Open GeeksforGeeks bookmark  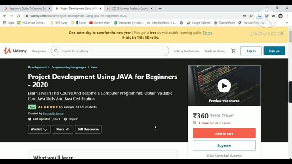point(162,23)
